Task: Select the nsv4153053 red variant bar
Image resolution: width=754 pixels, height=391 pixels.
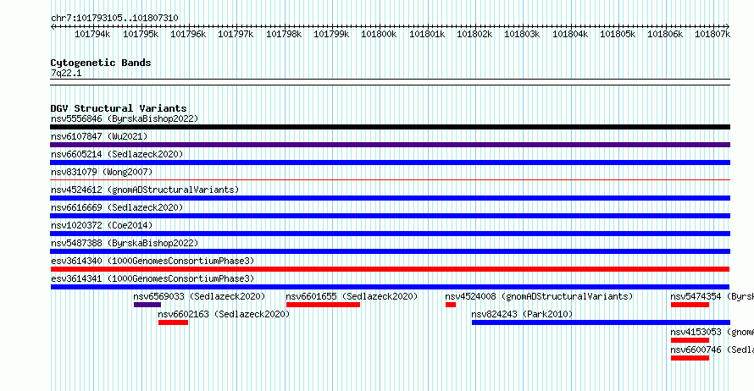Action: click(x=690, y=340)
